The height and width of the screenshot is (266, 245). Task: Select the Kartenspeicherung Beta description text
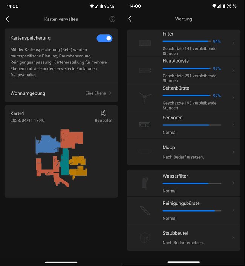(x=58, y=62)
